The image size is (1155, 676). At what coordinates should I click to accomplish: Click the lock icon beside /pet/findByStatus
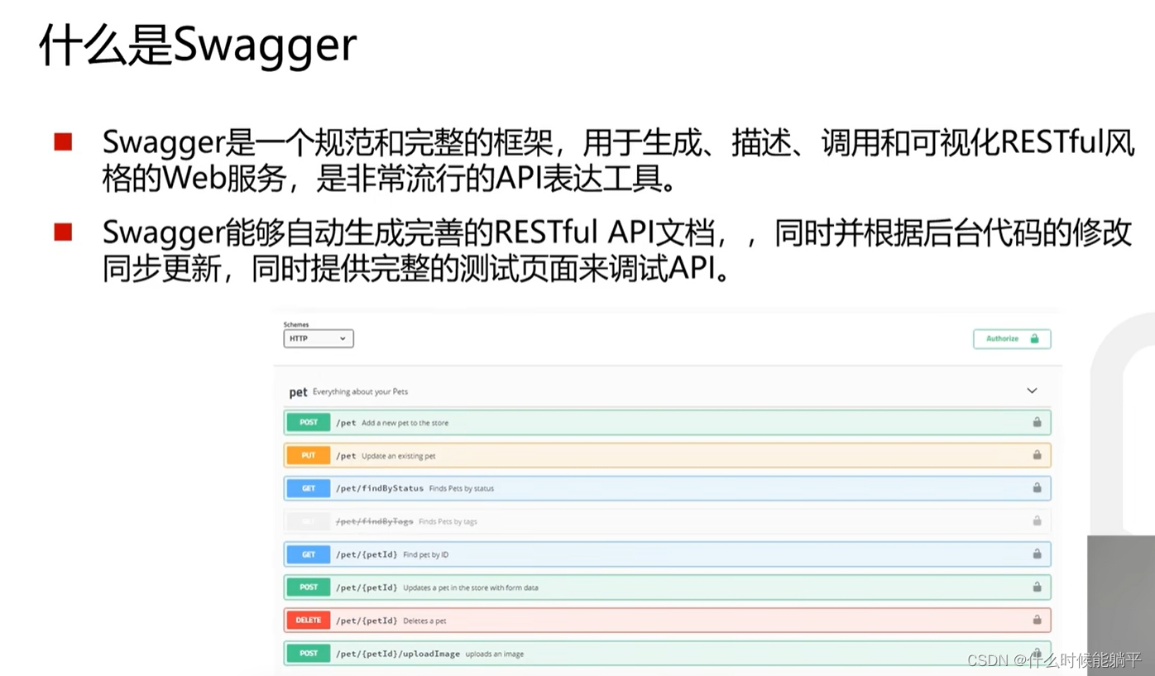click(x=1037, y=488)
